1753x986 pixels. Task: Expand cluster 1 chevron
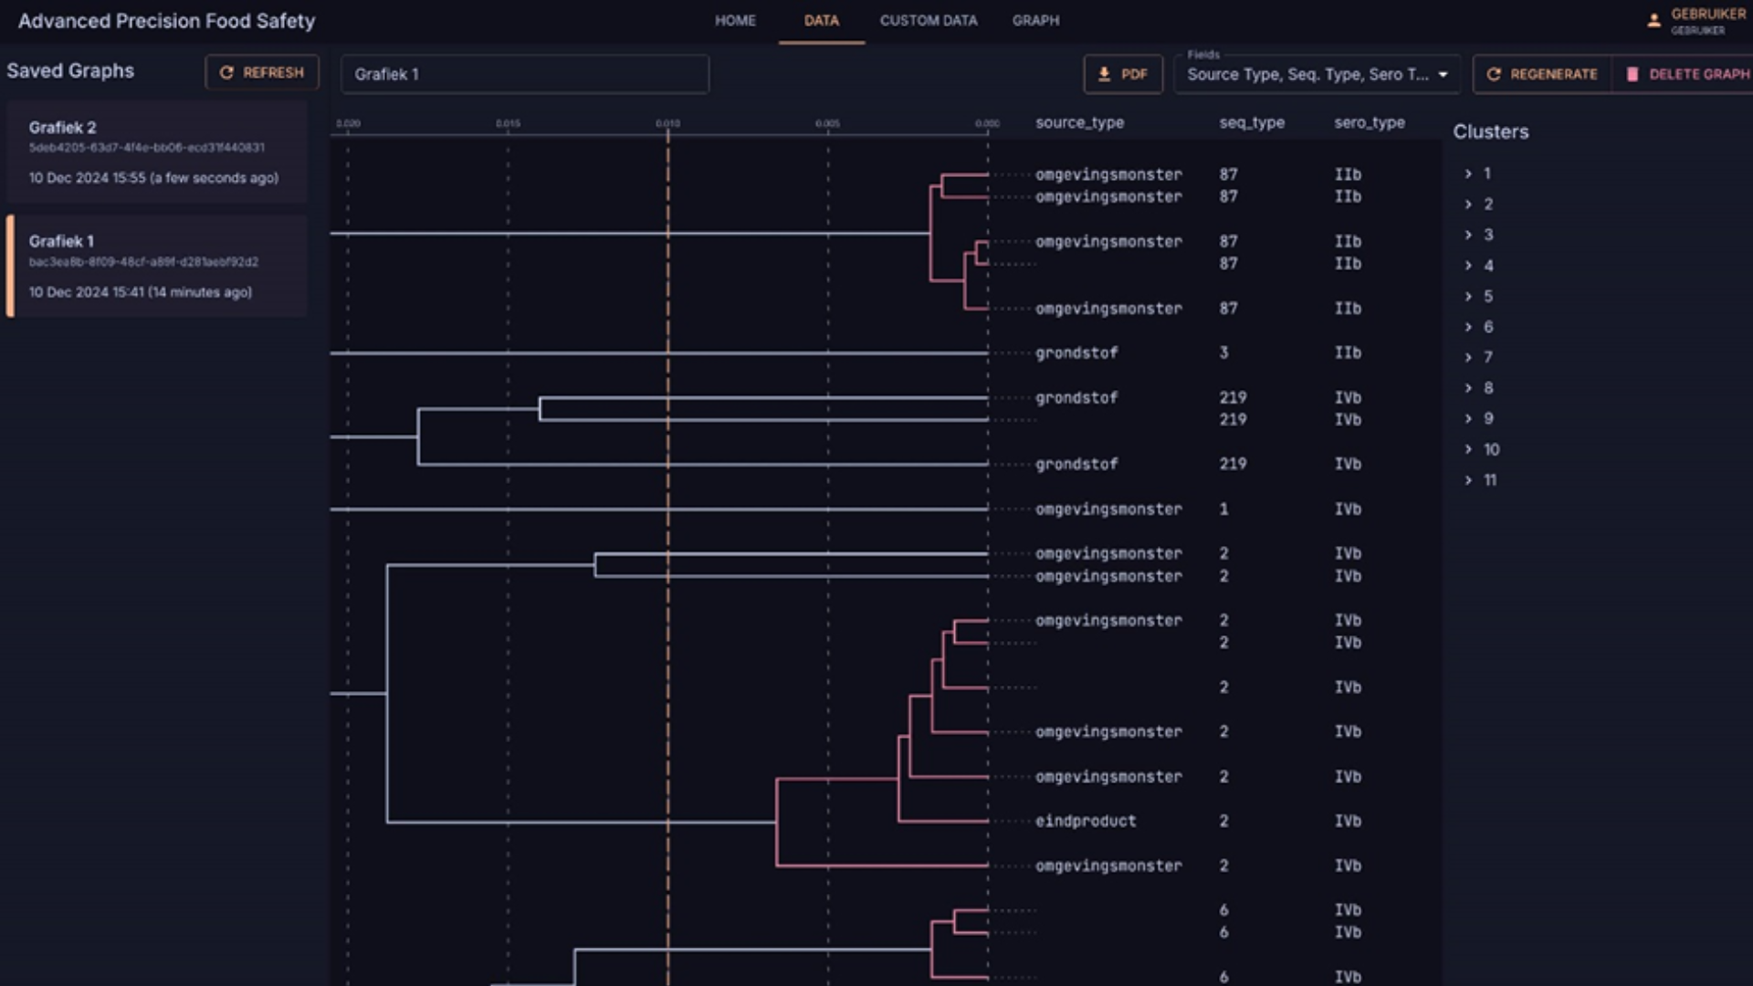[1468, 173]
